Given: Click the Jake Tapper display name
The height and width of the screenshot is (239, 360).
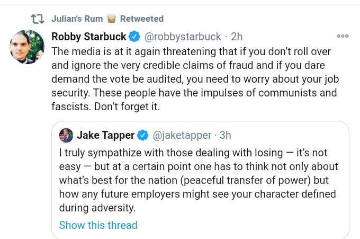Looking at the screenshot, I should [105, 135].
